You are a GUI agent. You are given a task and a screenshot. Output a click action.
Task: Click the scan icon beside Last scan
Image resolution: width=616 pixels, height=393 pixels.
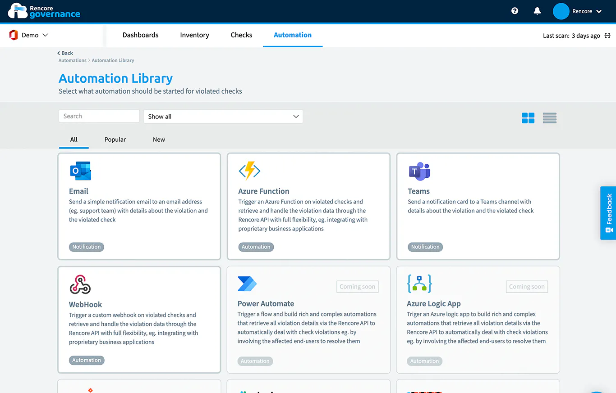click(607, 36)
